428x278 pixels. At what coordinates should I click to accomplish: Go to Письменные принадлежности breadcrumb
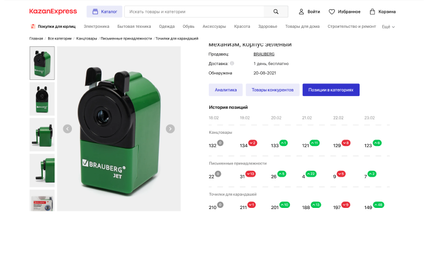tap(126, 38)
